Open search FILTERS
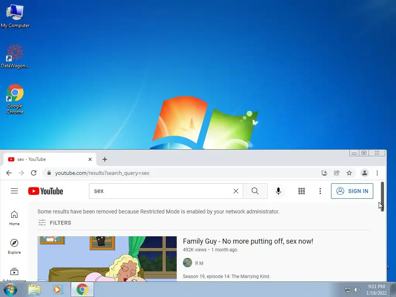Image resolution: width=396 pixels, height=297 pixels. (x=55, y=223)
